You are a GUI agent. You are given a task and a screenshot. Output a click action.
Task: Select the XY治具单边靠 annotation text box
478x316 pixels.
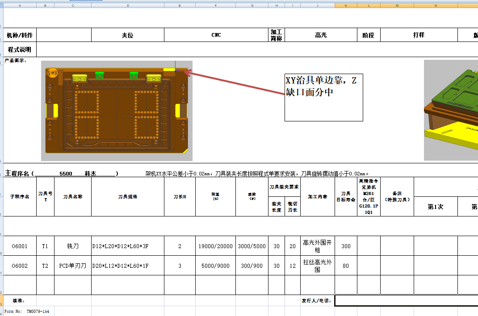[323, 96]
